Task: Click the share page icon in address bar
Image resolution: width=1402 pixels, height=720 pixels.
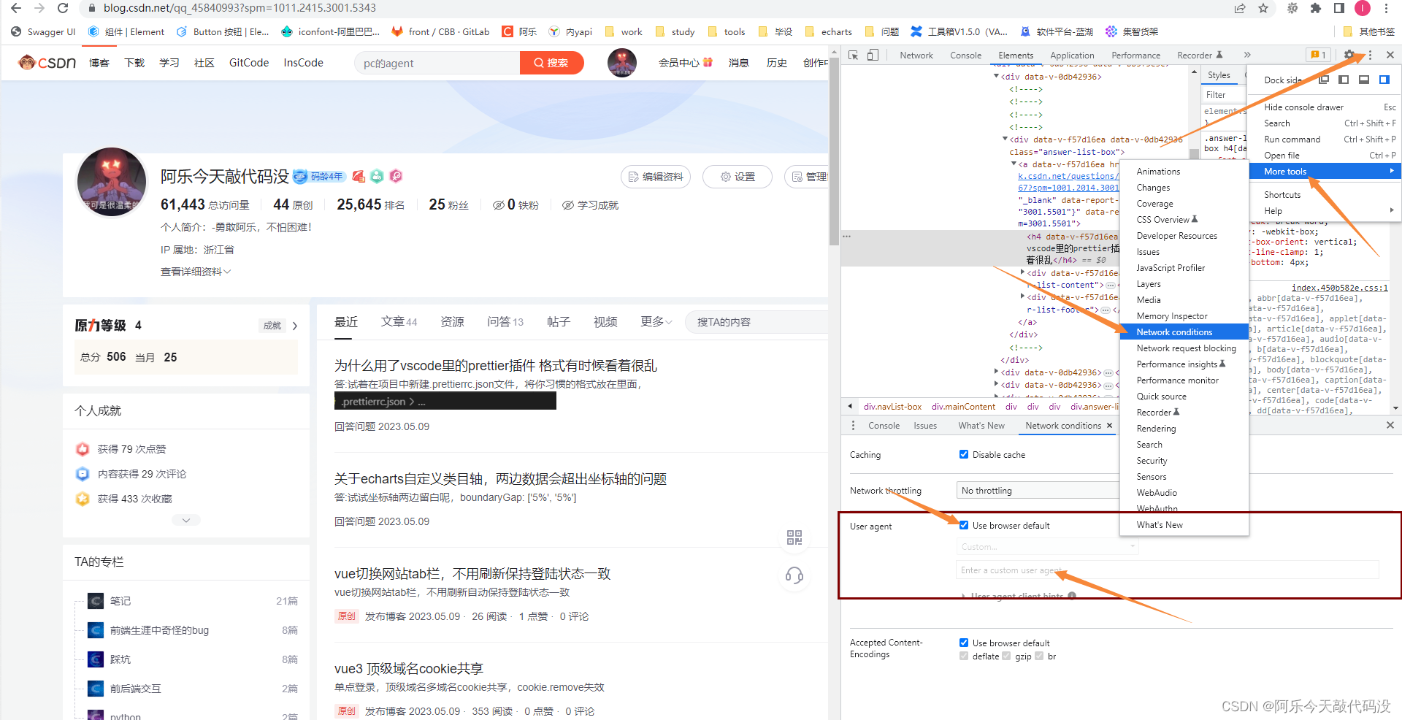Action: click(x=1240, y=8)
